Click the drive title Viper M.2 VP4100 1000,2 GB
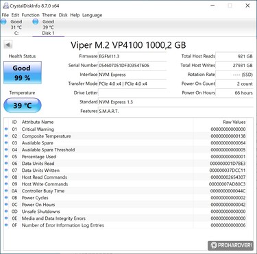The height and width of the screenshot is (254, 257). point(128,45)
